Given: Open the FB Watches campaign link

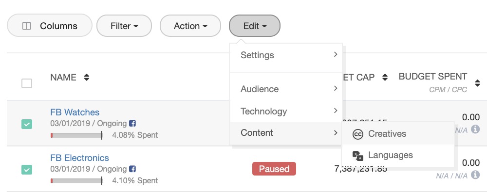Looking at the screenshot, I should tap(75, 112).
